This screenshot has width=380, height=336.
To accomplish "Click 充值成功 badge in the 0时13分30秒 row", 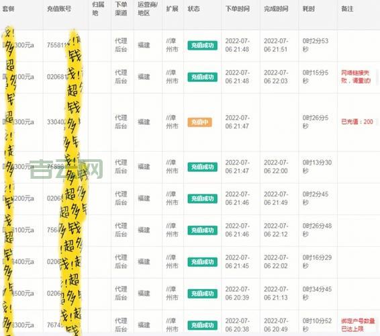I will pos(202,167).
